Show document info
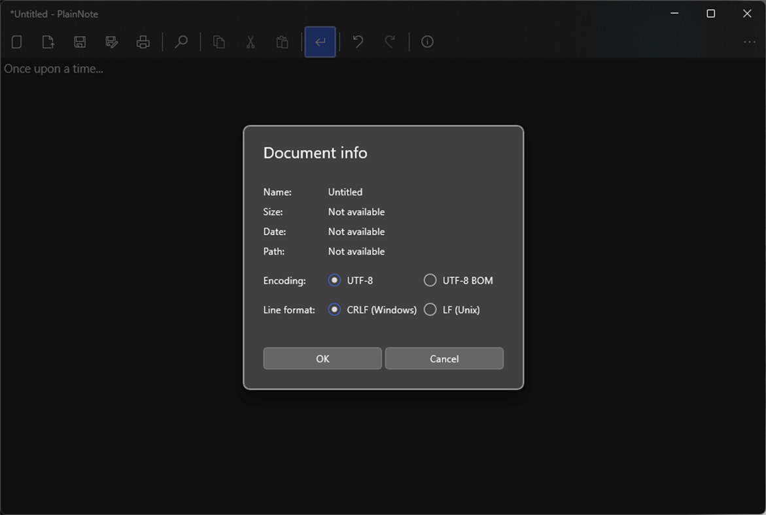Viewport: 766px width, 515px height. (427, 41)
